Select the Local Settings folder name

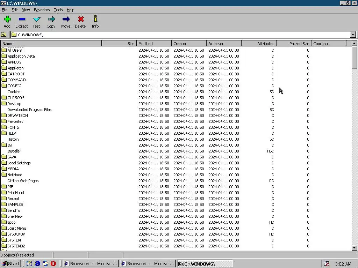[19, 163]
